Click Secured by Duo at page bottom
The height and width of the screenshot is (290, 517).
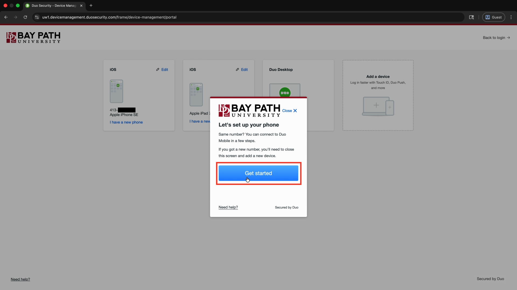490,279
